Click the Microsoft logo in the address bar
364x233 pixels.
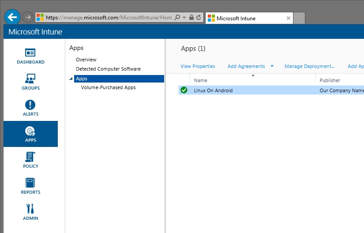[x=40, y=17]
